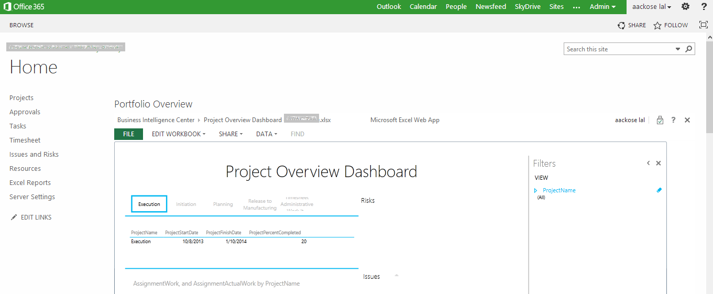Select the Planning slicer button
The height and width of the screenshot is (294, 713).
223,204
